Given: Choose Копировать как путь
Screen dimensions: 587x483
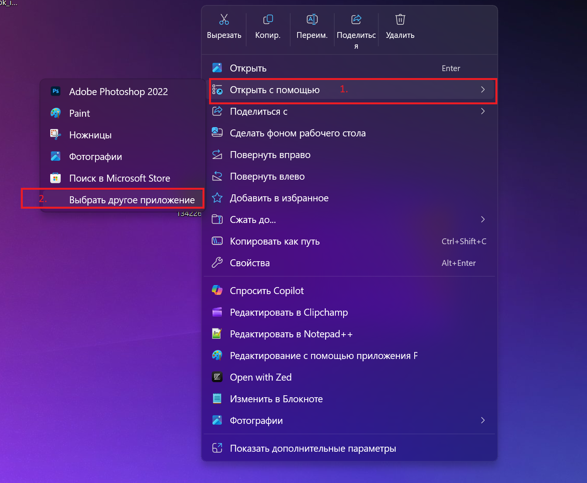Looking at the screenshot, I should tap(349, 241).
